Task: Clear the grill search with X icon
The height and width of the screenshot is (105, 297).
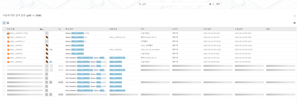Action: pyautogui.click(x=213, y=4)
